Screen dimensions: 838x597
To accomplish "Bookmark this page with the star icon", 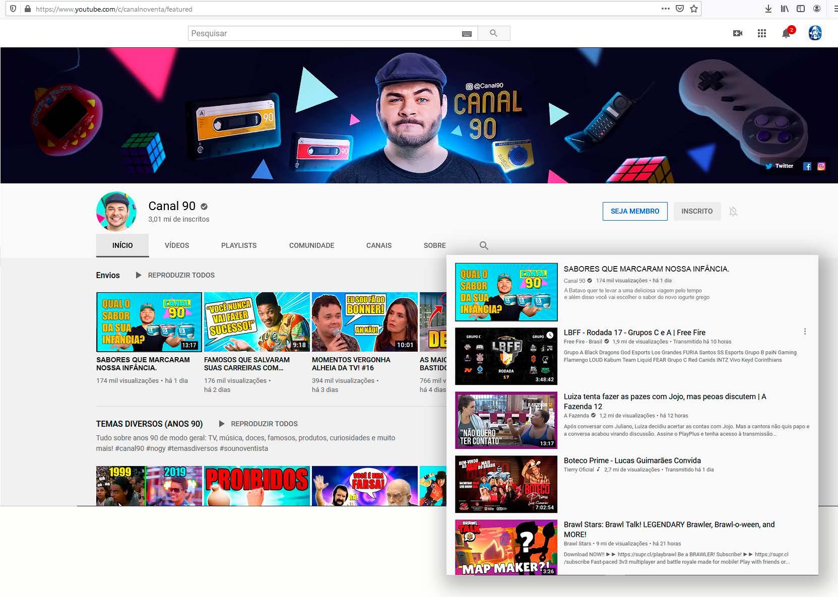I will click(x=694, y=9).
